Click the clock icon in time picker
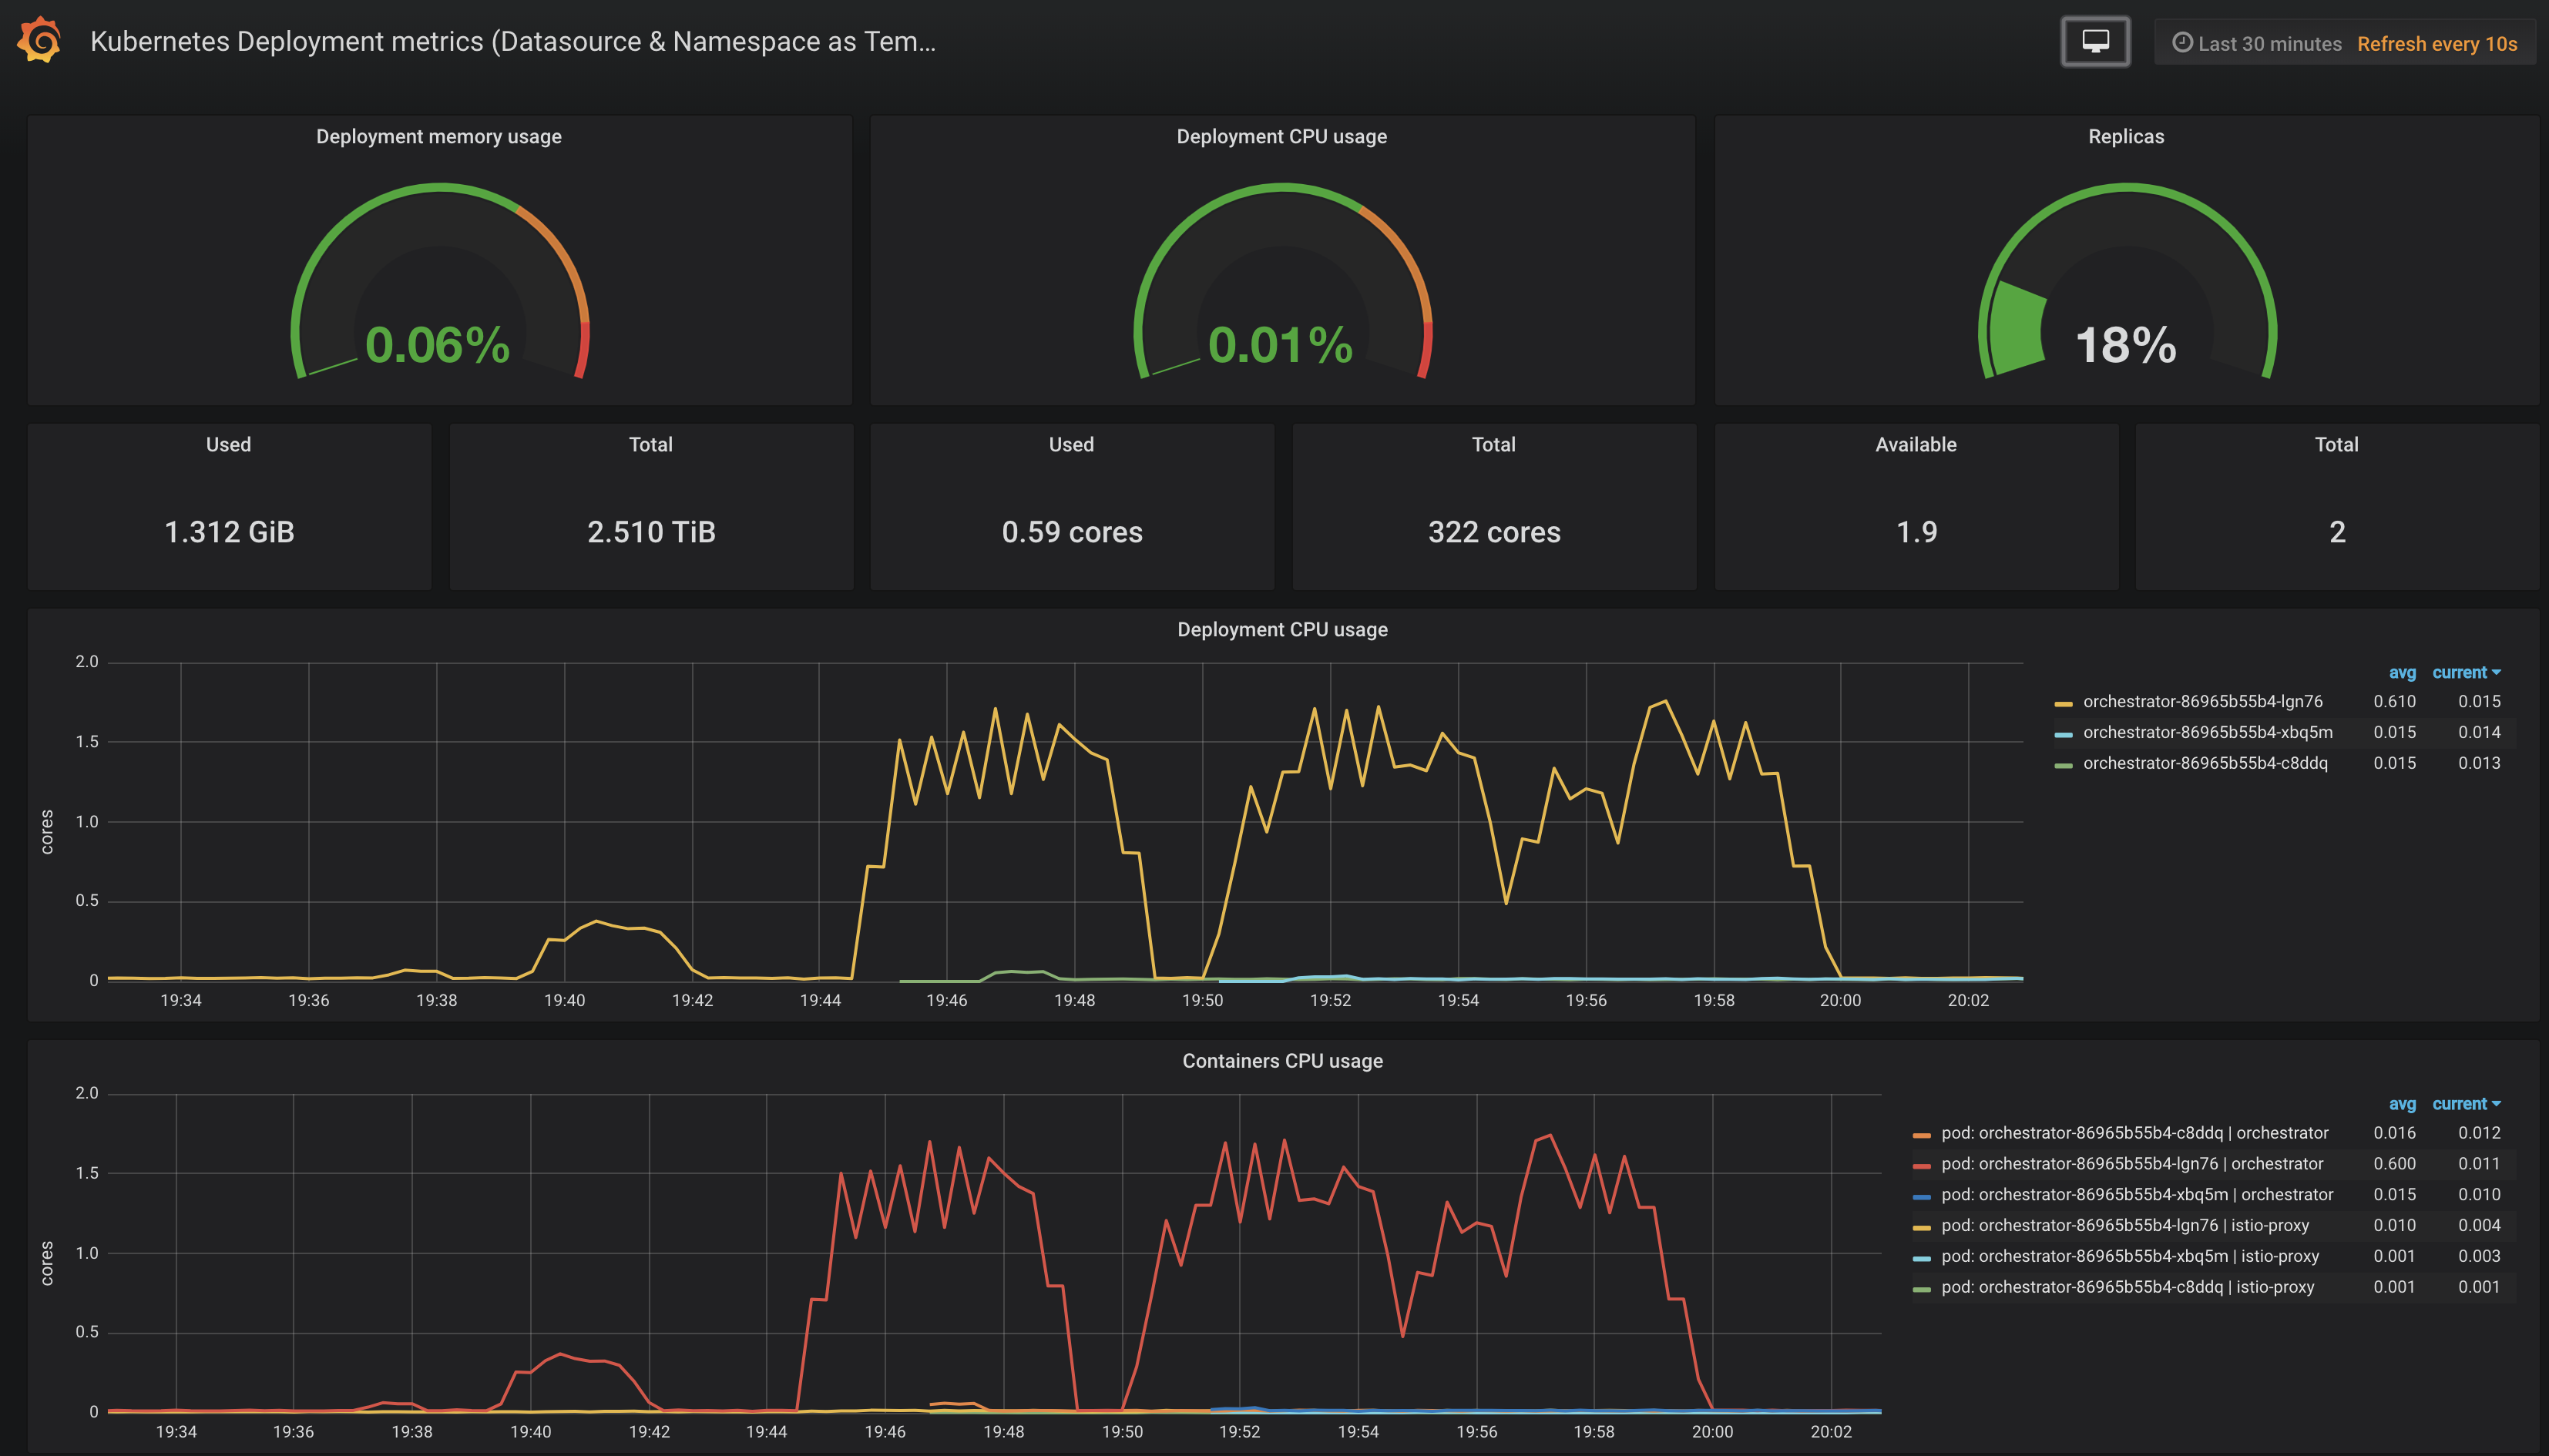Viewport: 2549px width, 1456px height. (2182, 43)
